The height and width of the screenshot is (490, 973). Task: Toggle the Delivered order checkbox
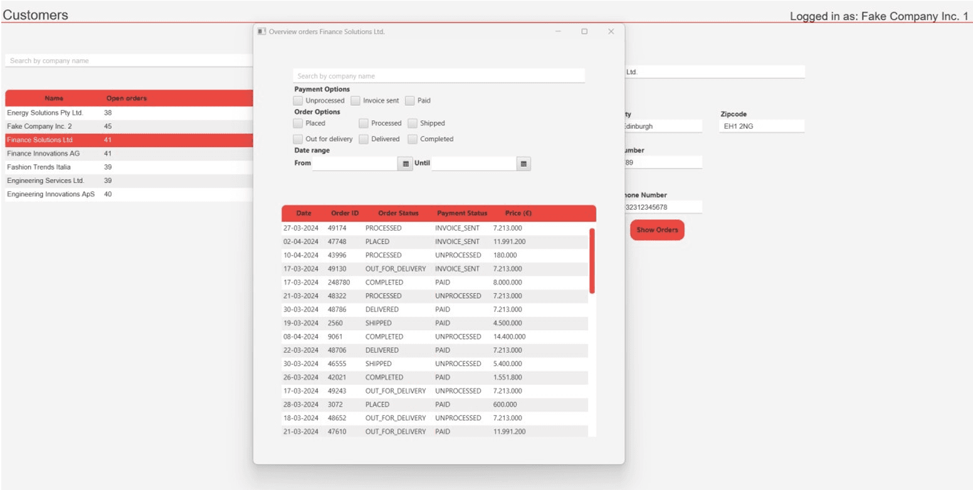pos(363,138)
